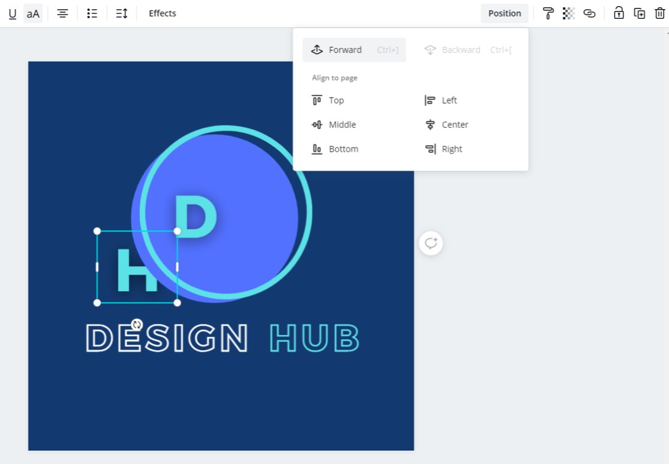Click the top-left selection corner handle
The image size is (669, 464).
tap(97, 231)
